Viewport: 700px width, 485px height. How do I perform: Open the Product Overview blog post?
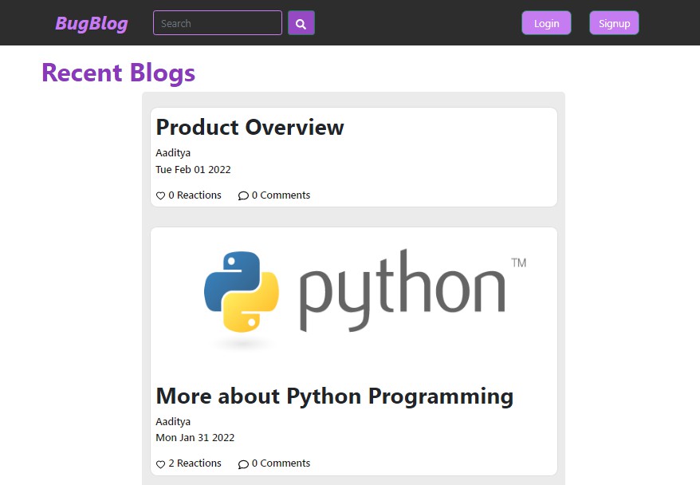tap(250, 127)
